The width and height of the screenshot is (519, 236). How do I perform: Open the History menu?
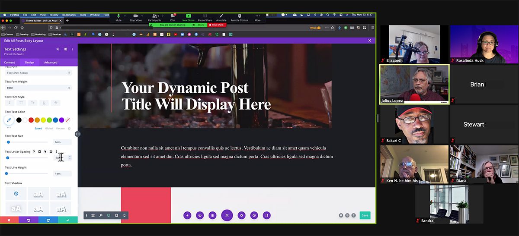[54, 15]
